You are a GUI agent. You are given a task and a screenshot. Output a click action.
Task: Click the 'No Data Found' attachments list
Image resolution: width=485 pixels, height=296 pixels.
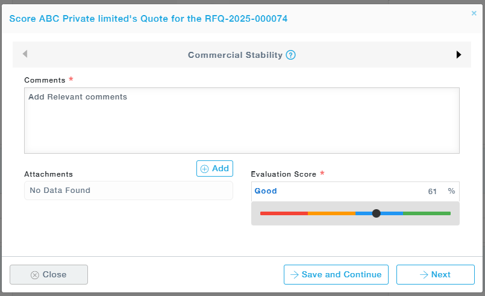[128, 191]
